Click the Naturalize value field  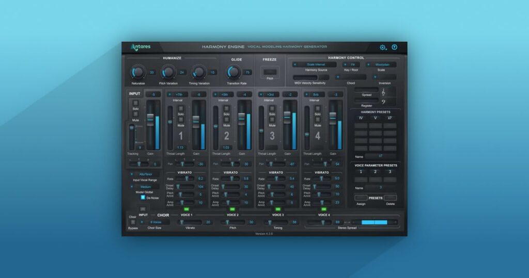[x=151, y=72]
